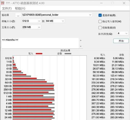Click the 128 KB row label
Viewport: 130px width, 120px height.
[x=8, y=86]
